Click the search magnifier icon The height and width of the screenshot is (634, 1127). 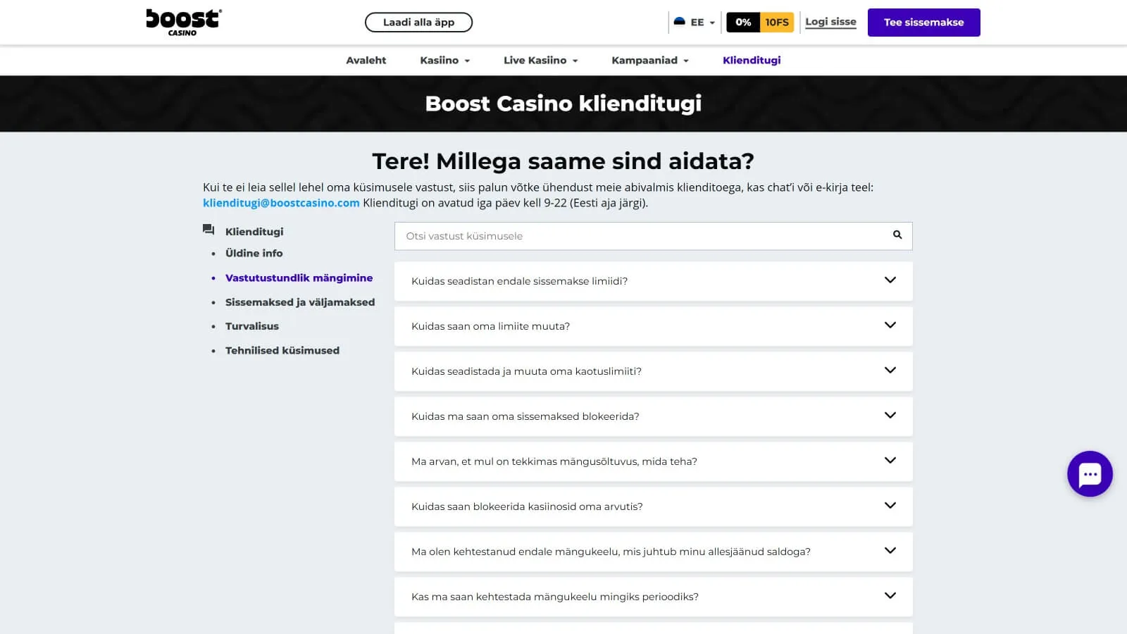click(x=897, y=235)
